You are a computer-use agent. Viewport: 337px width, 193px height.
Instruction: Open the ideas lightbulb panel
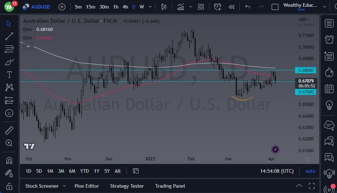click(329, 105)
